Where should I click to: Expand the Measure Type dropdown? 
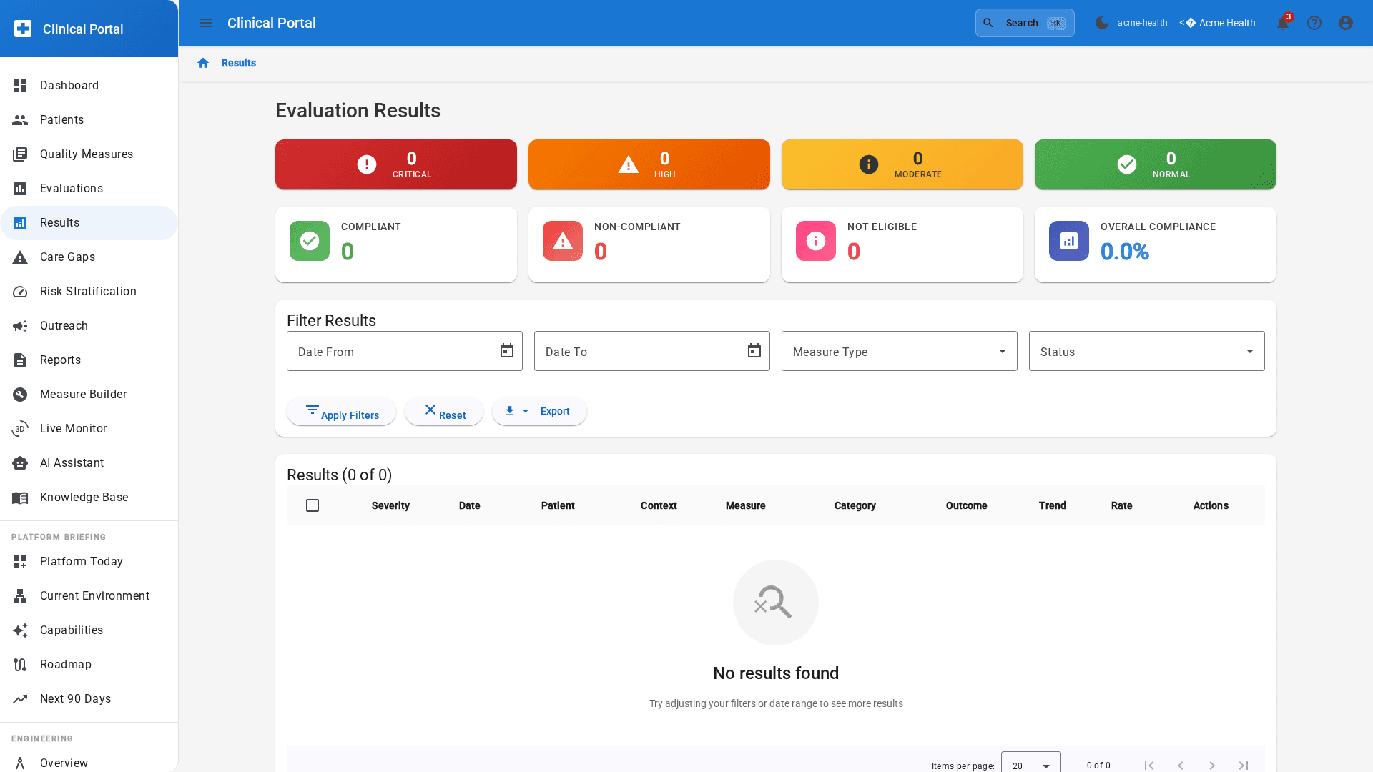[899, 351]
